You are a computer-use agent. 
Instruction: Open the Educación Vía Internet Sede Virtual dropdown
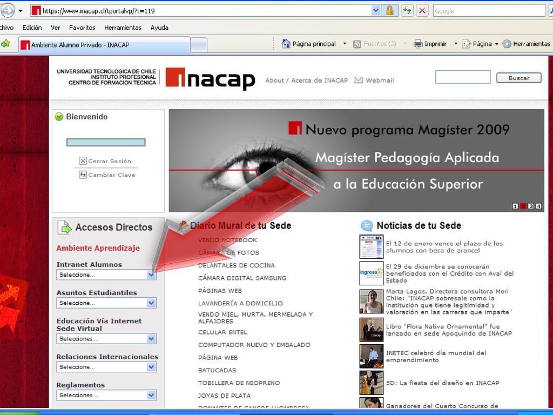pos(106,338)
